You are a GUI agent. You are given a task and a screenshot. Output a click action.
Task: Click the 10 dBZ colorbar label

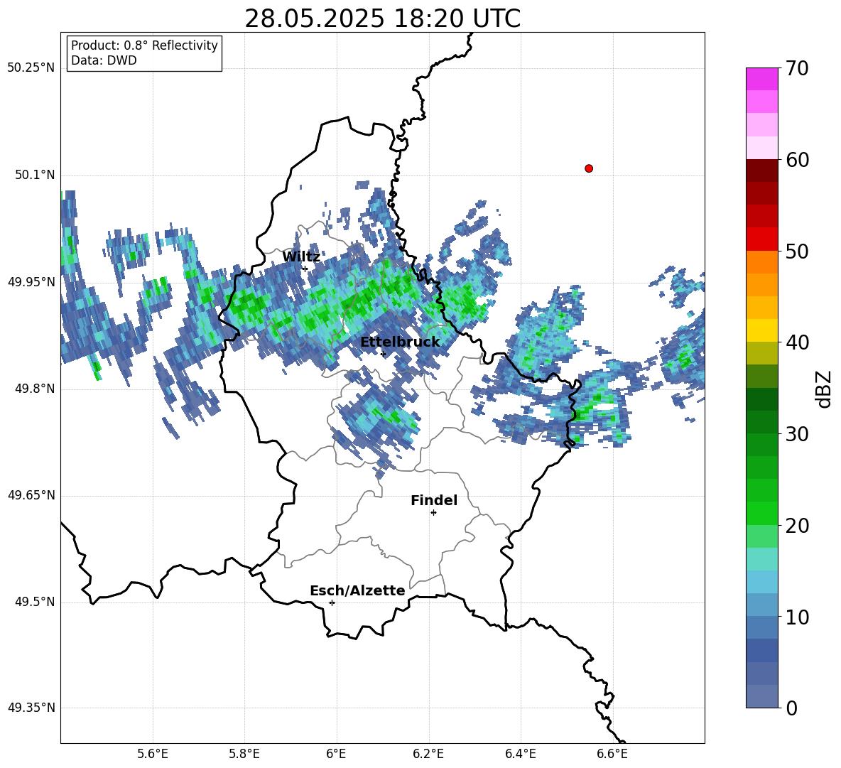[x=797, y=617]
